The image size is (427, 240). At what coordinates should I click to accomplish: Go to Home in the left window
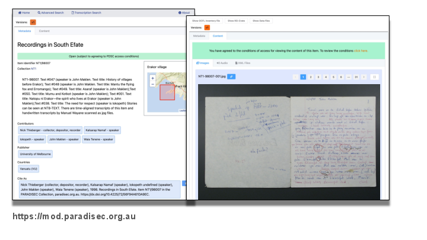tap(24, 13)
